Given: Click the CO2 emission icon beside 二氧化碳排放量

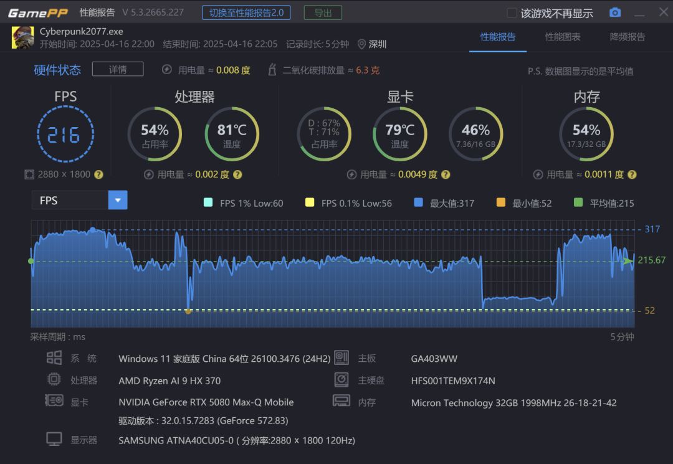Looking at the screenshot, I should 272,70.
